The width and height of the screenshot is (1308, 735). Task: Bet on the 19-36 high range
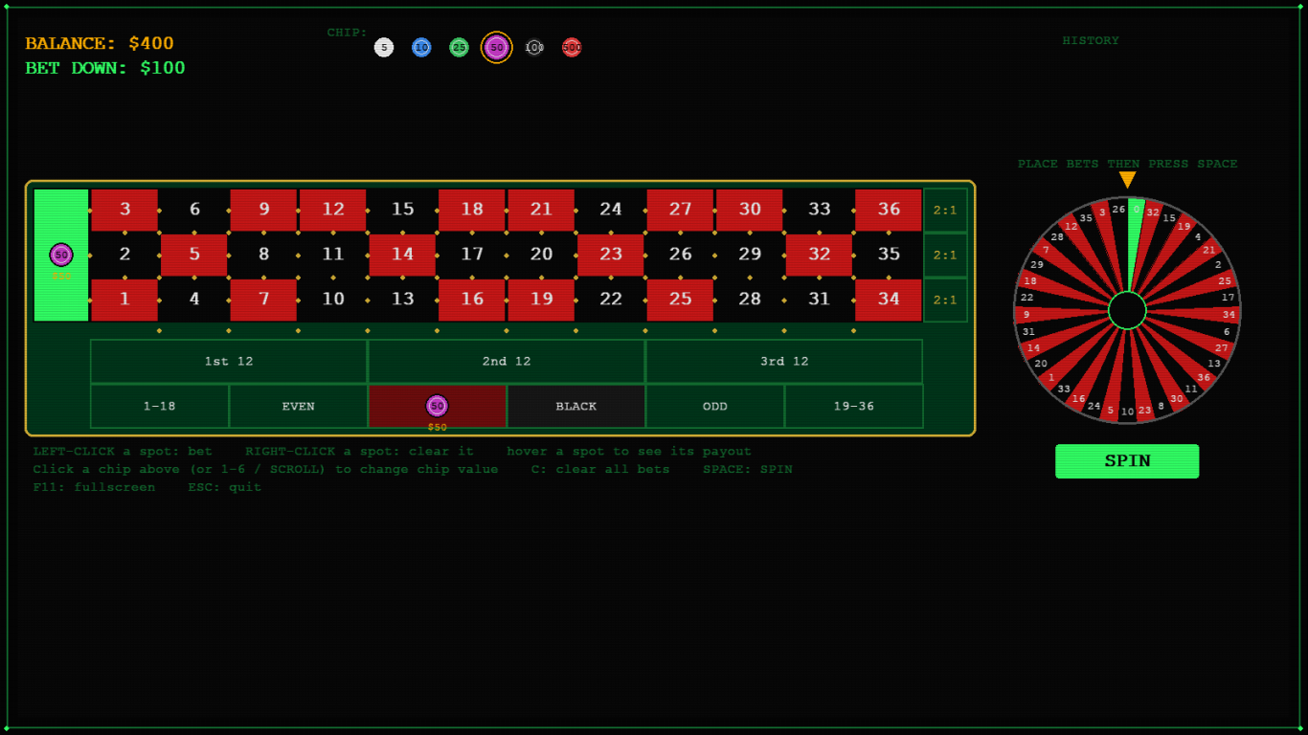click(854, 406)
